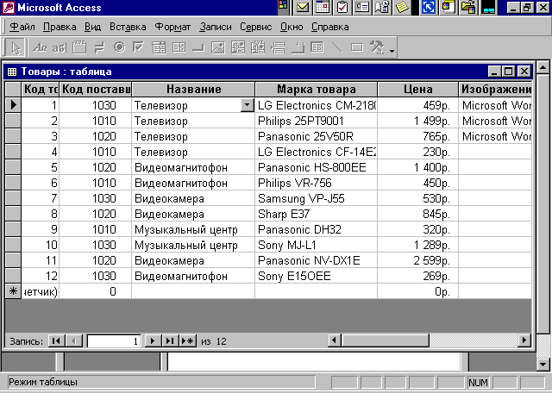Open the Формат menu
Screen dimensions: 552x393
tap(172, 27)
